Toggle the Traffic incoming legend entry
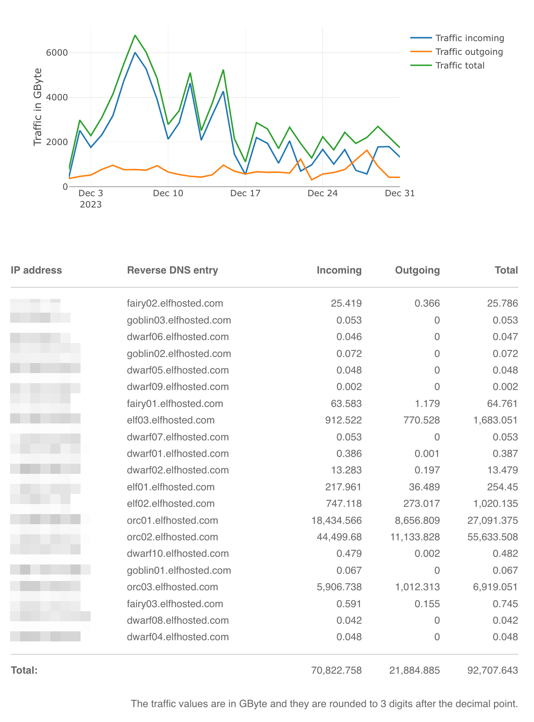Screen dimensions: 534x722 pyautogui.click(x=457, y=38)
